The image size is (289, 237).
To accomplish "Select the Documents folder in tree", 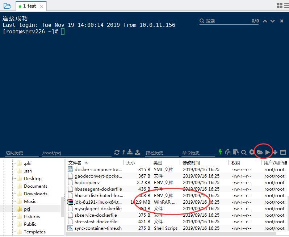I will click(35, 186).
